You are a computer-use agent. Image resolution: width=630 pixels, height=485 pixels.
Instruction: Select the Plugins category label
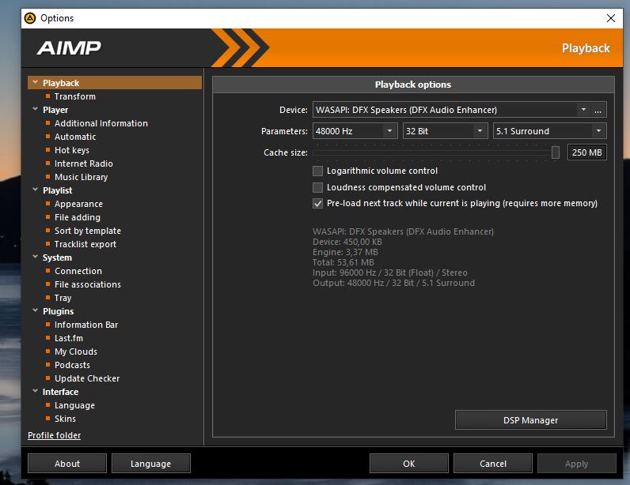point(59,311)
